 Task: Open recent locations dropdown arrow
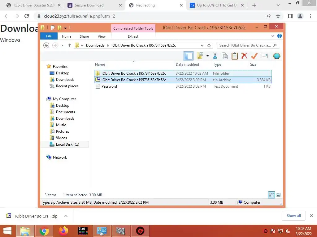coord(63,45)
